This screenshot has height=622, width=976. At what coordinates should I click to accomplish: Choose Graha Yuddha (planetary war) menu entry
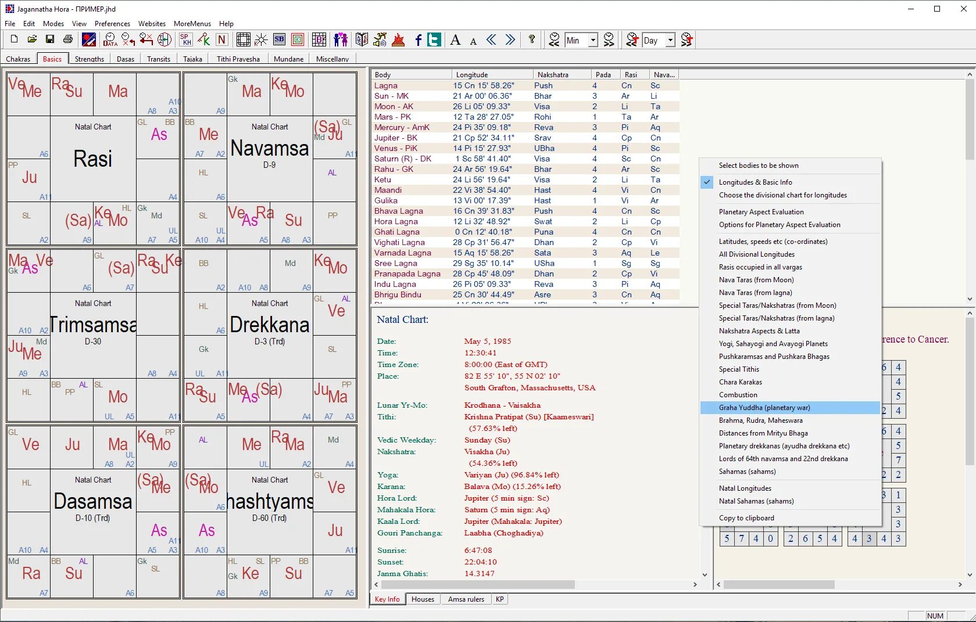(790, 407)
